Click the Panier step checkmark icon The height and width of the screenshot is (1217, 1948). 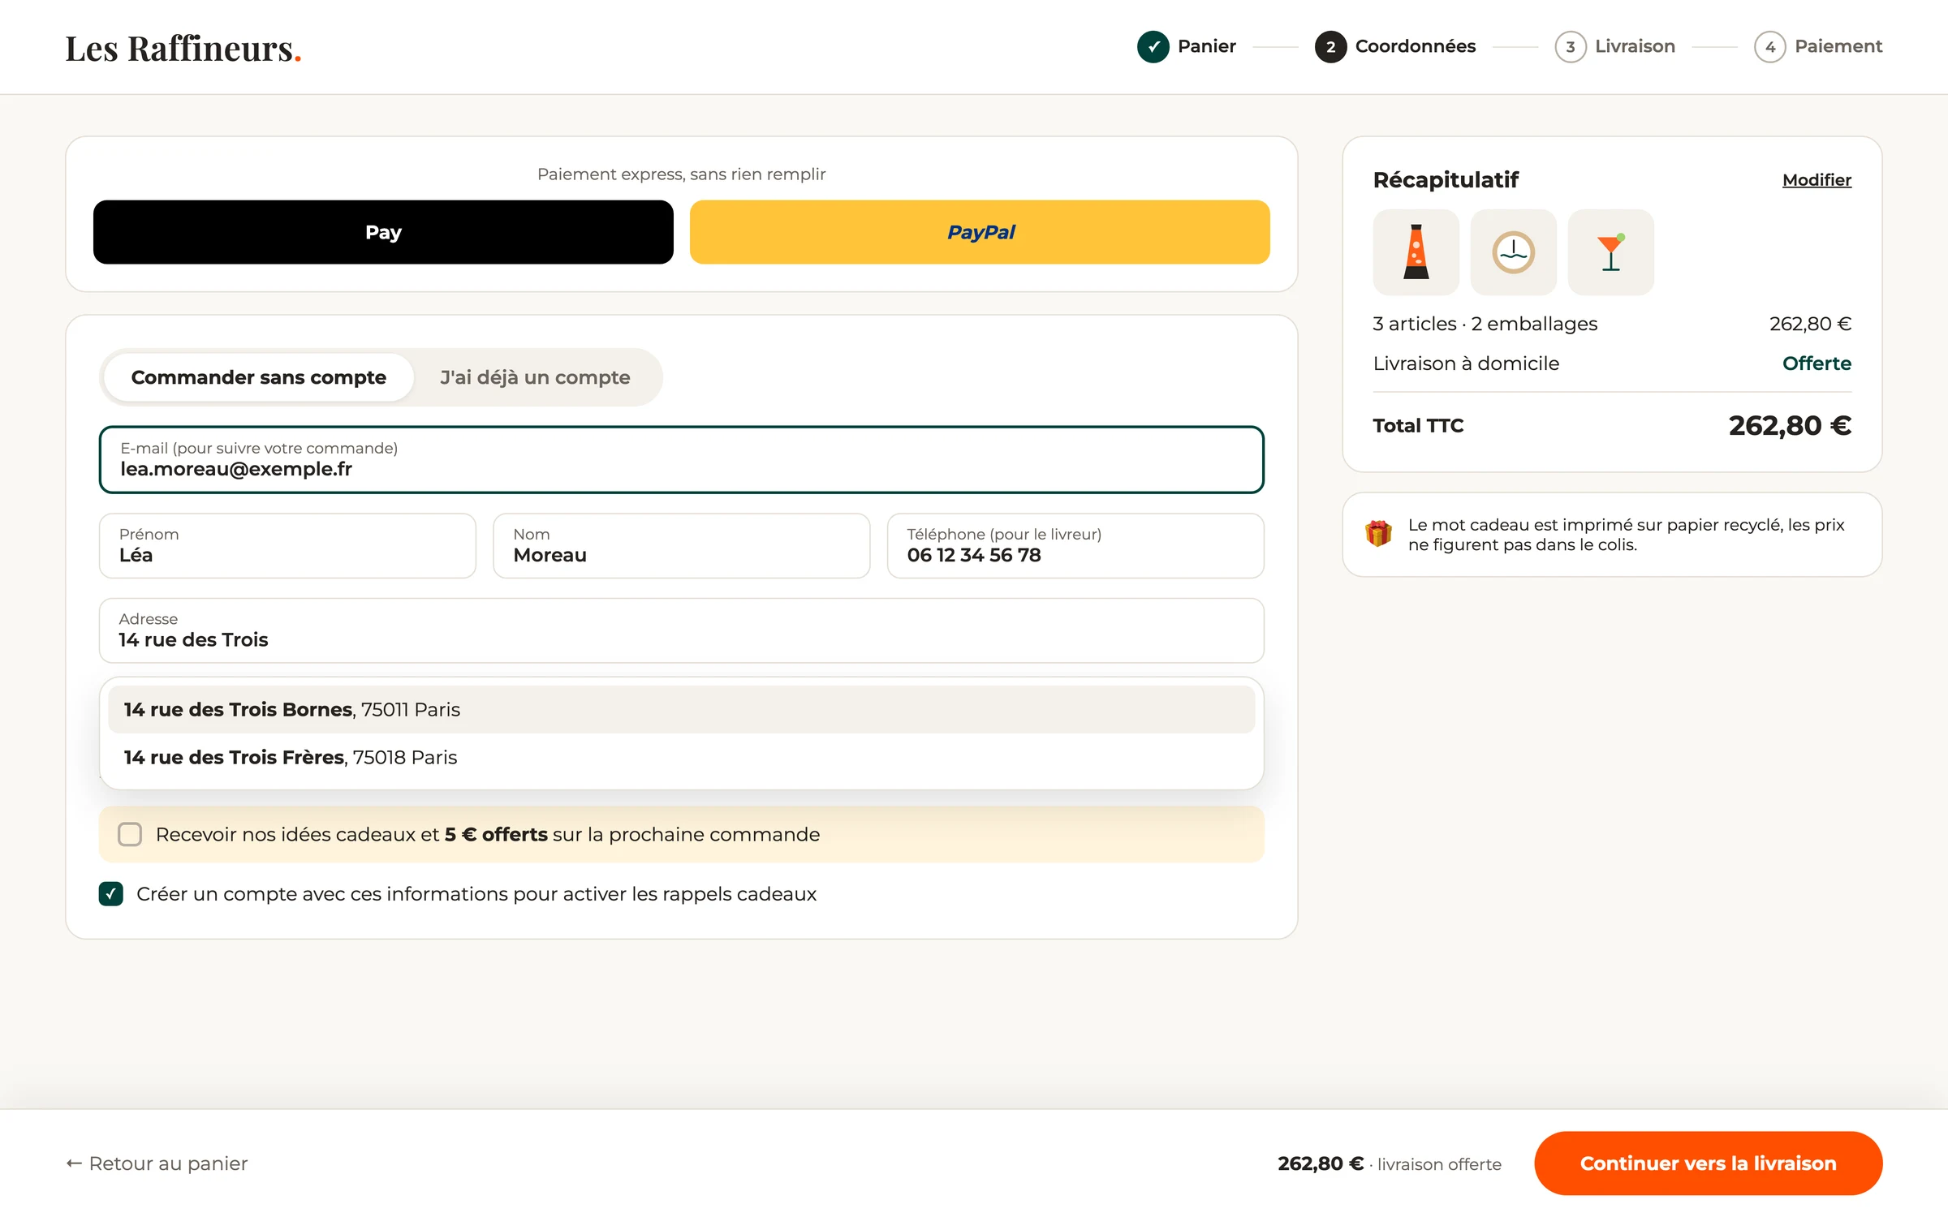(1153, 47)
